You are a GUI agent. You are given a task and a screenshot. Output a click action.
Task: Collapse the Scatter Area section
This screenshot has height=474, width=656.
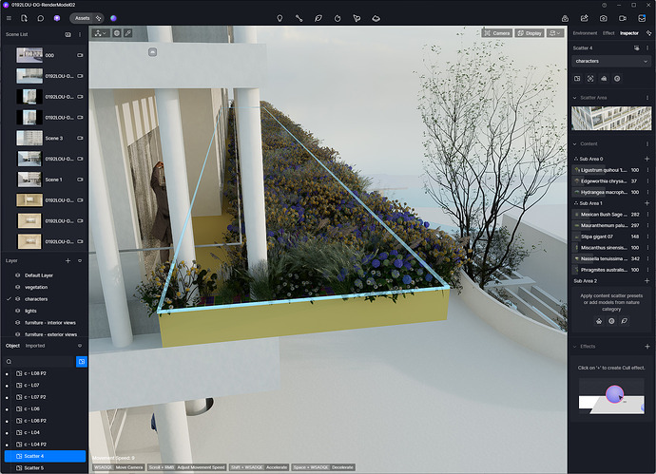574,97
